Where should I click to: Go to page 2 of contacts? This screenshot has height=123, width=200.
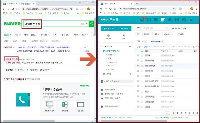177,113
